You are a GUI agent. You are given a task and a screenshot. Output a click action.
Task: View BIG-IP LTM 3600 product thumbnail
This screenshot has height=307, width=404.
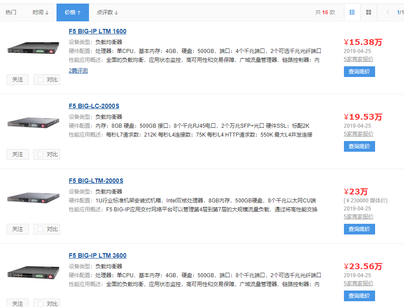33,273
